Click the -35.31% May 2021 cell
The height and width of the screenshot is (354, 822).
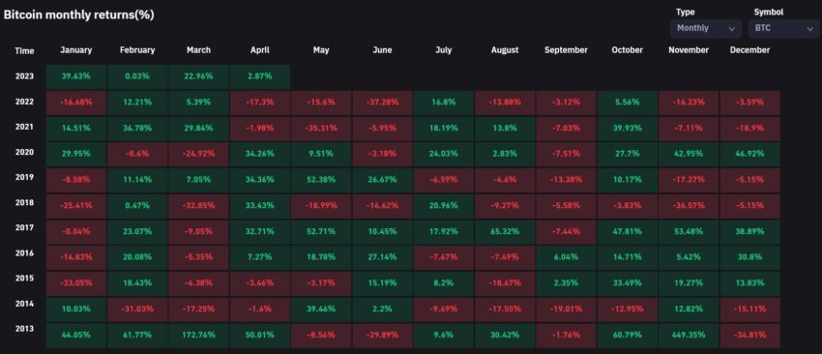pos(321,128)
